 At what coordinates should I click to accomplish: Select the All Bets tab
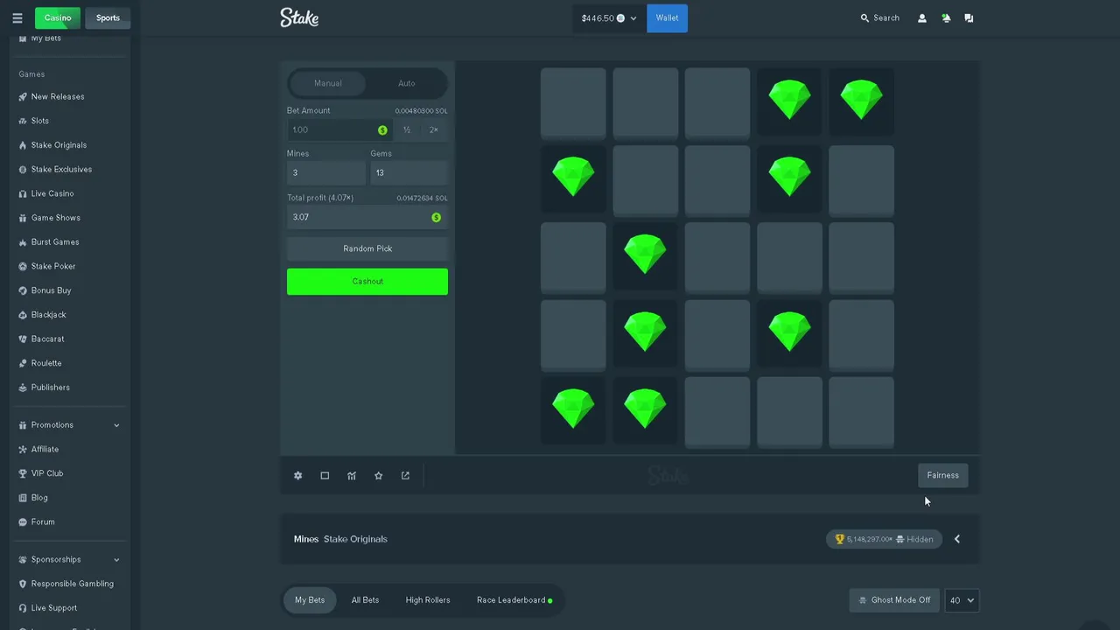tap(365, 600)
